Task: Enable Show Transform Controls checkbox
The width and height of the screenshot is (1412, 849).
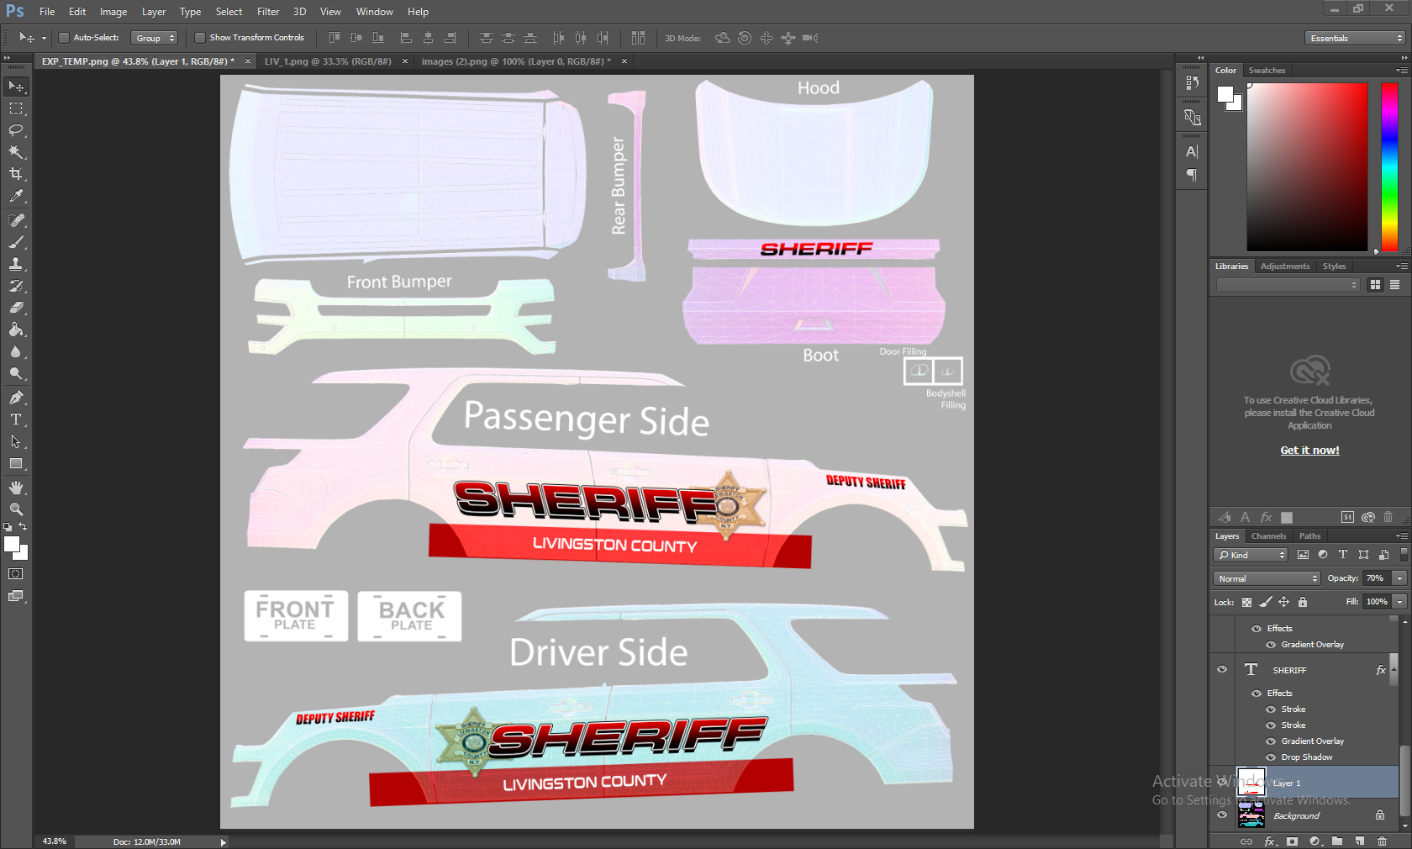Action: 200,38
